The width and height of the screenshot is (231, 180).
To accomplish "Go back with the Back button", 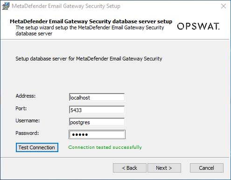I will click(130, 168).
